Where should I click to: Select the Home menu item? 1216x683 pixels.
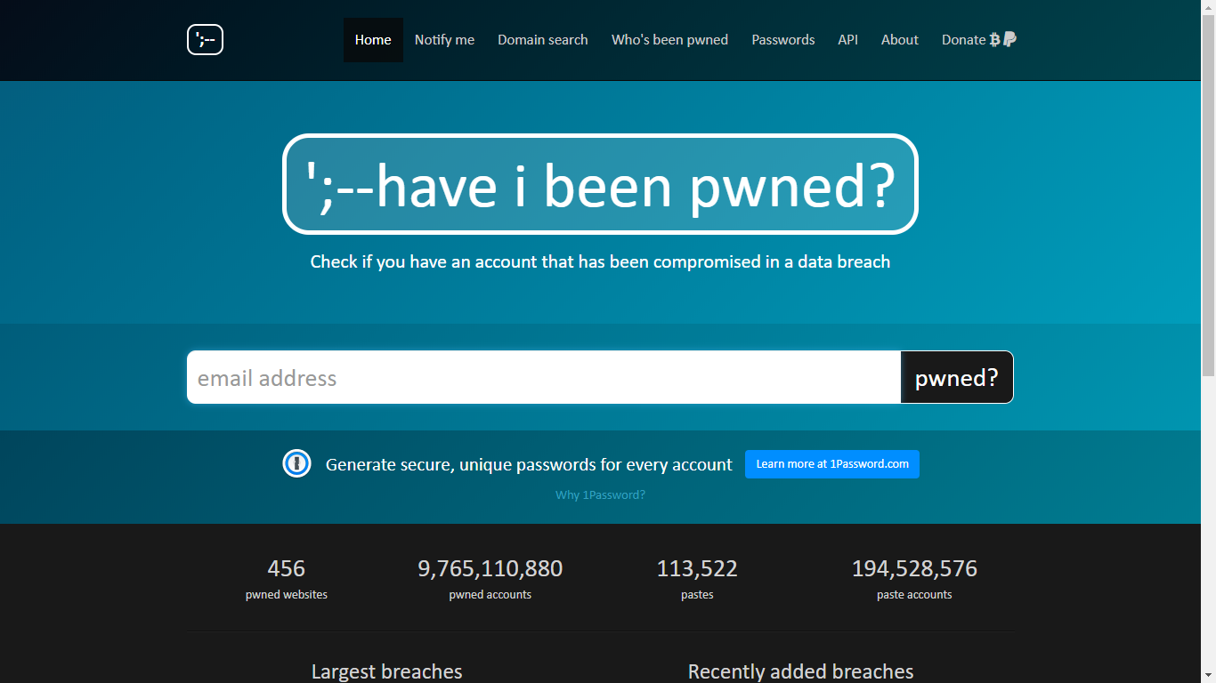(x=373, y=39)
